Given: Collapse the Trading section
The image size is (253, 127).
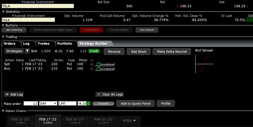Looking at the screenshot, I should [3, 37].
